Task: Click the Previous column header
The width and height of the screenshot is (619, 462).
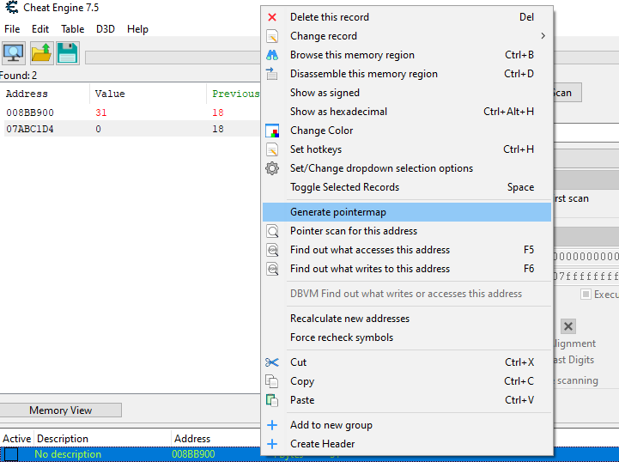Action: 234,94
